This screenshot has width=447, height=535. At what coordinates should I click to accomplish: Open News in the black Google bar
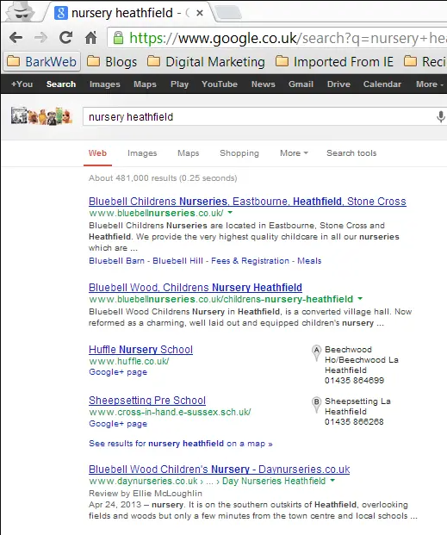263,84
